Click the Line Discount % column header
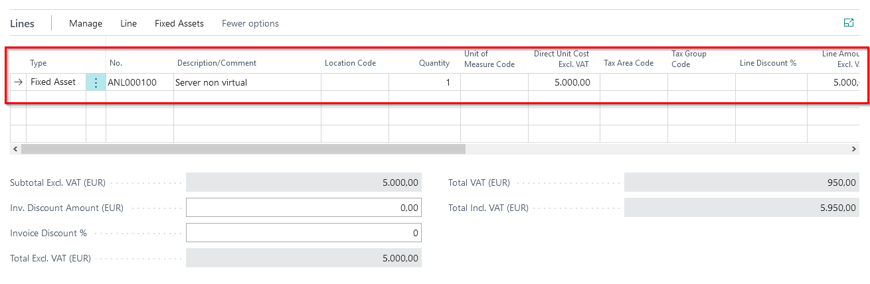870x284 pixels. (768, 63)
